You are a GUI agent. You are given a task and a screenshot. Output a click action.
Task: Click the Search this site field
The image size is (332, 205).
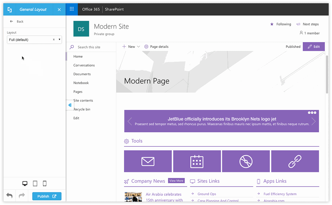tap(89, 47)
